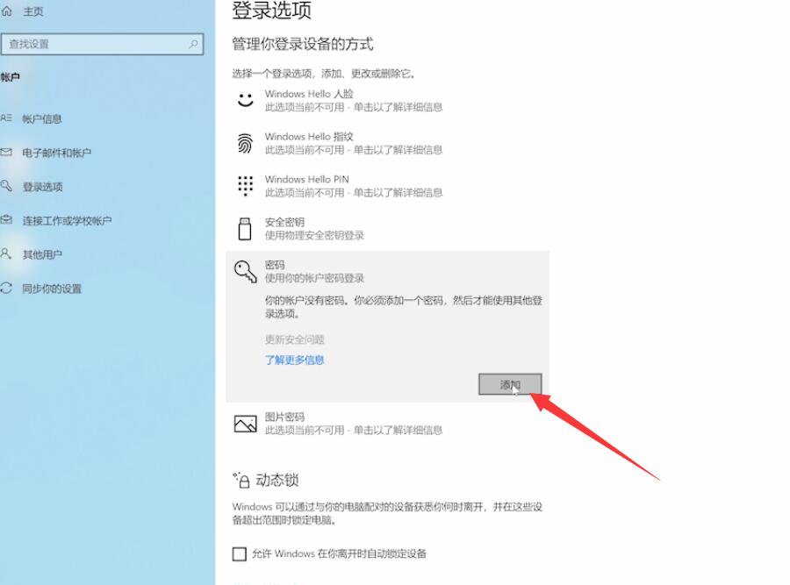Click the fingerprint icon
This screenshot has width=790, height=585.
(245, 143)
